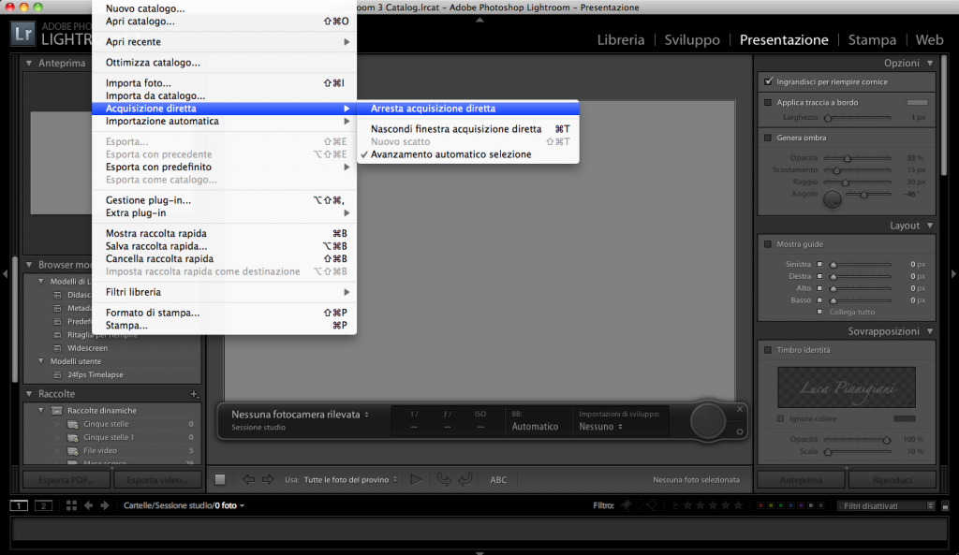Click the Luca Pianigiani identity plate preview
959x555 pixels.
[x=847, y=387]
